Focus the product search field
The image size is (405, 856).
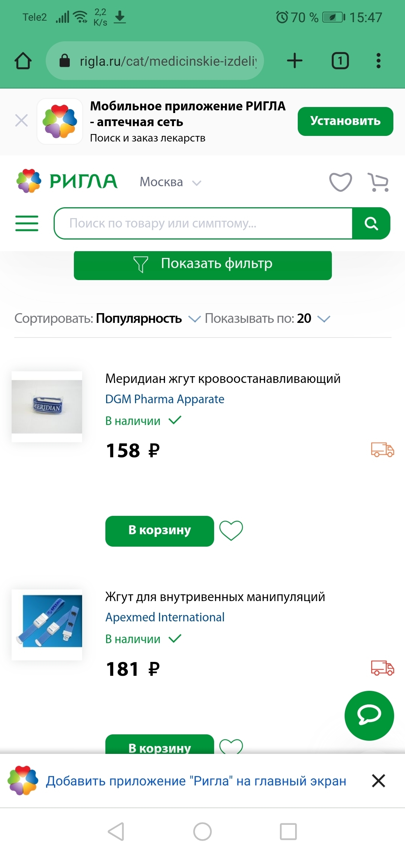point(203,223)
